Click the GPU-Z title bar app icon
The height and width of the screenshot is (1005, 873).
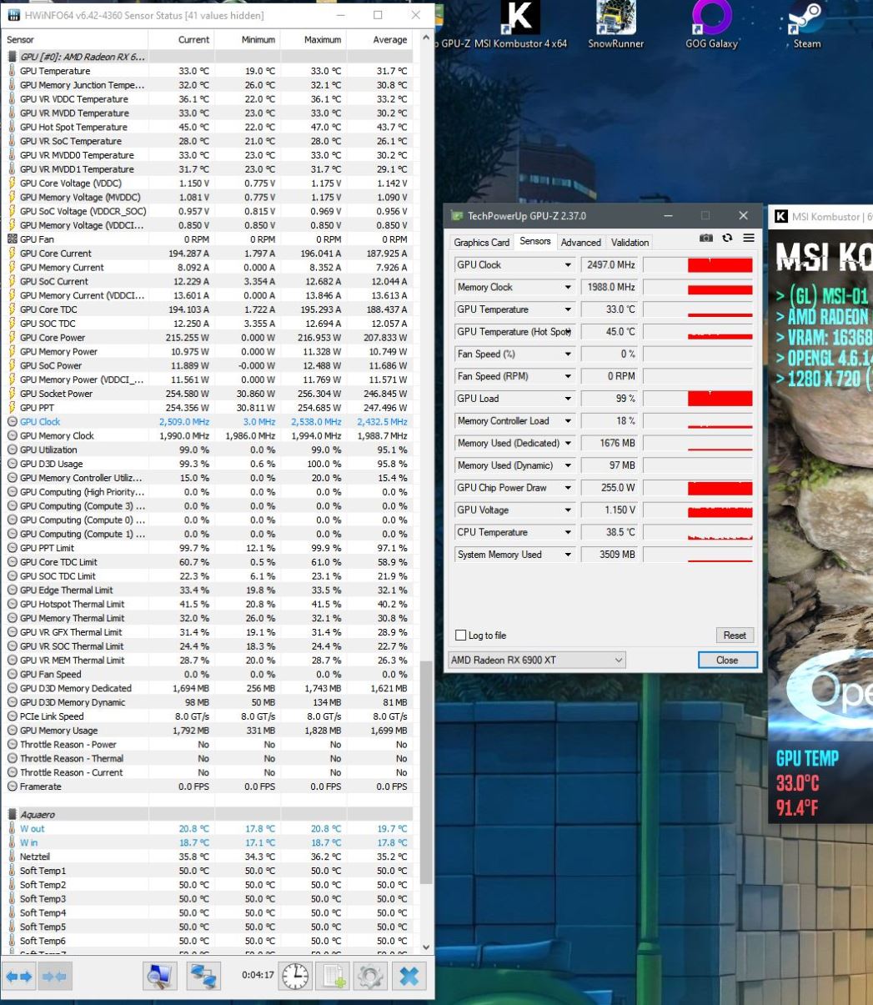(x=457, y=216)
